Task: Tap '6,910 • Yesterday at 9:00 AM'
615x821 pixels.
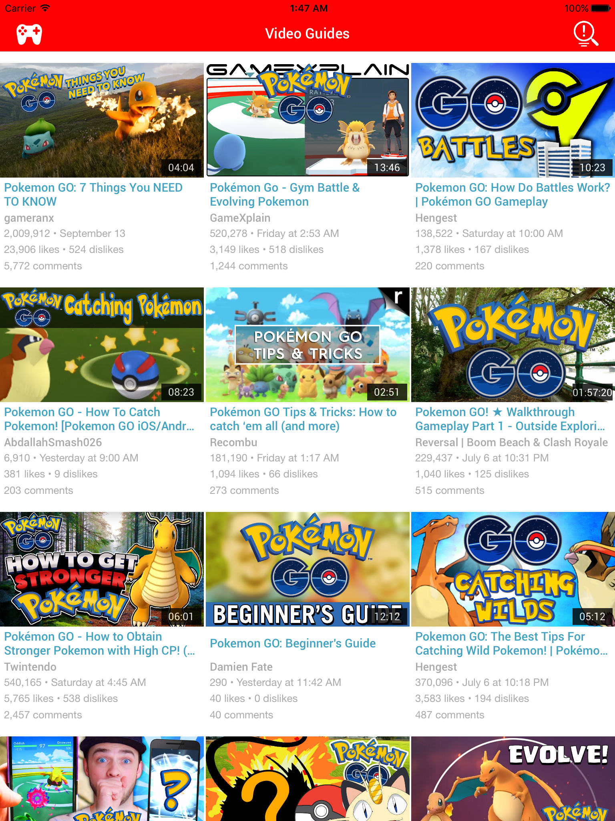Action: (x=71, y=458)
